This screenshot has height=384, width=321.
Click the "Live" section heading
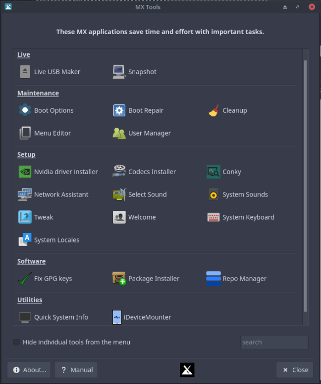[24, 54]
